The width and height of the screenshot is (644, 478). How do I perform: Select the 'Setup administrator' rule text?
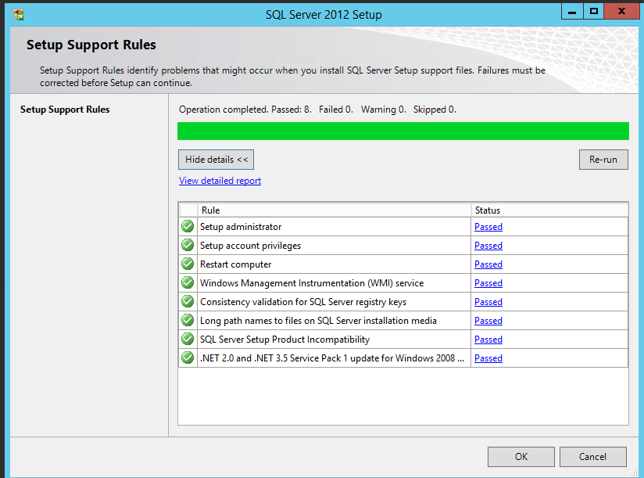point(241,227)
